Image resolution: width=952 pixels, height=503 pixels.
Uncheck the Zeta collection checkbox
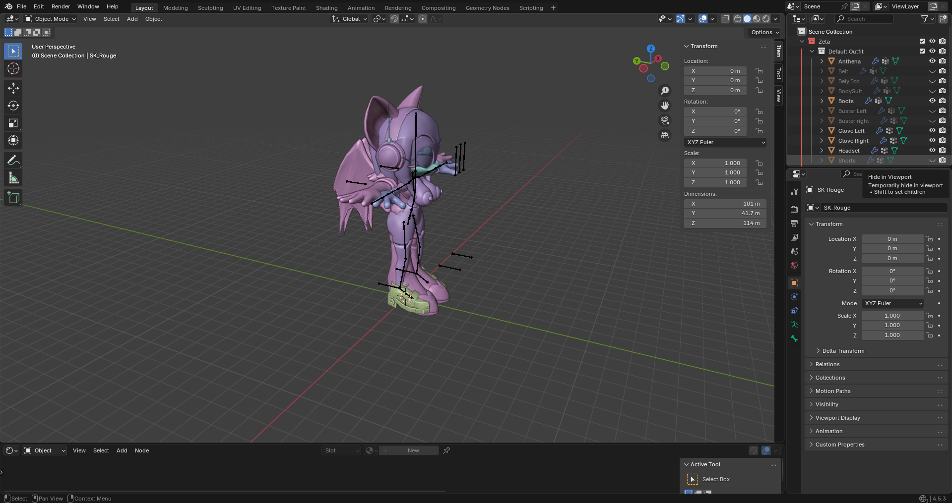pos(922,41)
